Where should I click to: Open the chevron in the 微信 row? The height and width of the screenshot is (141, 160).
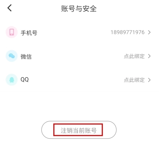point(149,56)
